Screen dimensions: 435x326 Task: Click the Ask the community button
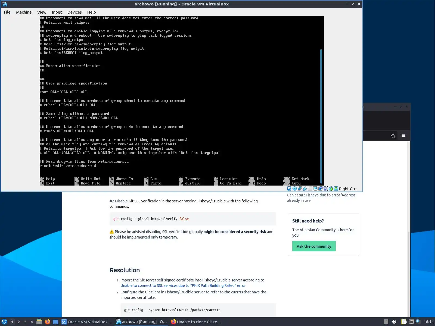[314, 246]
